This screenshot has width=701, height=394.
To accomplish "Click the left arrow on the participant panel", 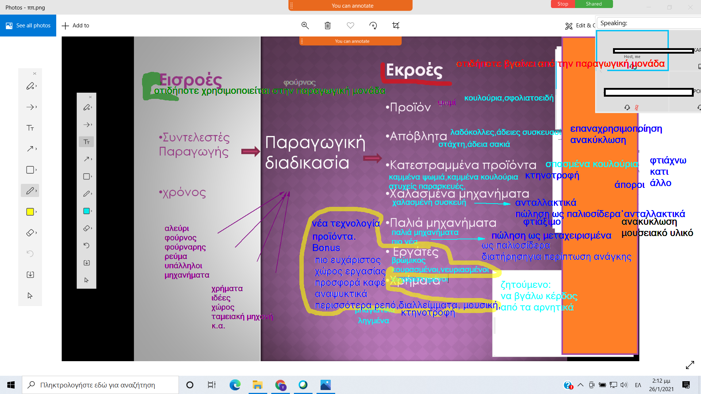I will (x=601, y=70).
